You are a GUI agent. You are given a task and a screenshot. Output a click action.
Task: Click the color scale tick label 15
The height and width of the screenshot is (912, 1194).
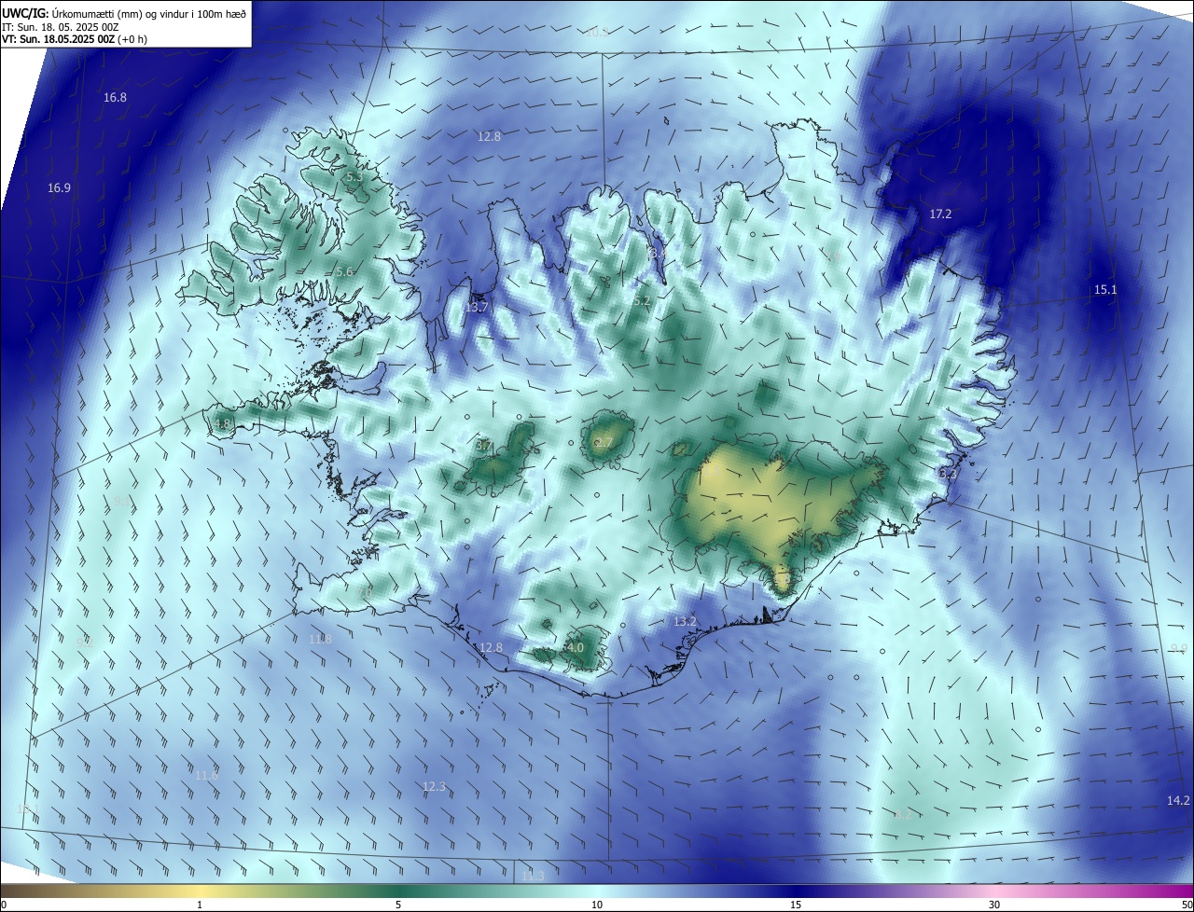coord(796,905)
